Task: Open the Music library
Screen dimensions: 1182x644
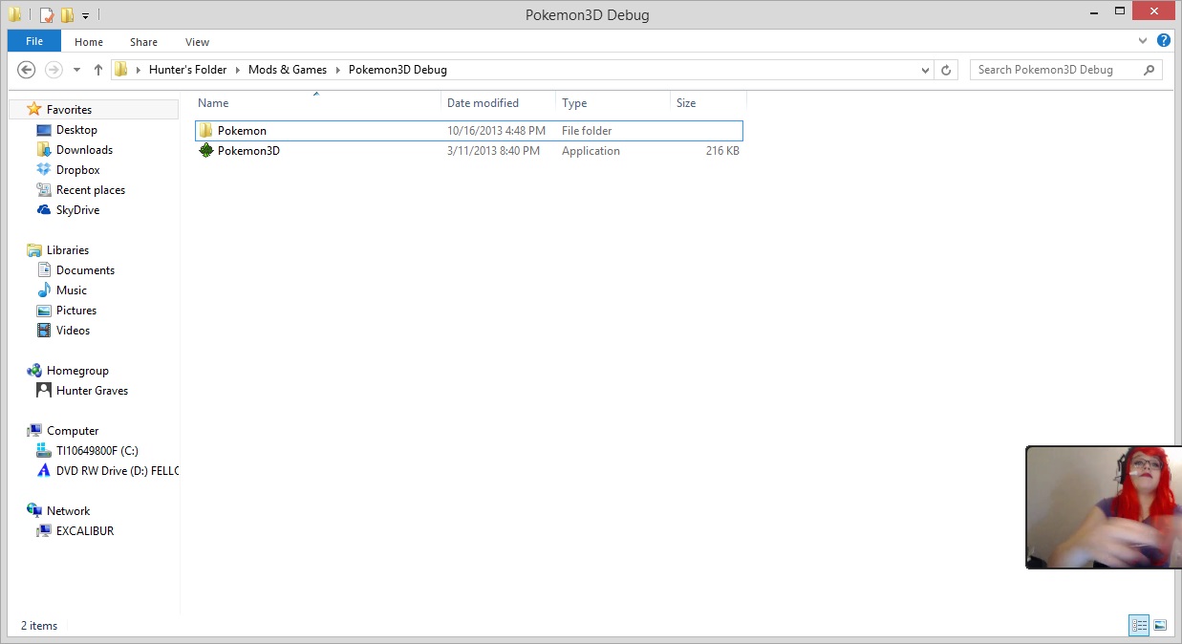Action: pos(72,290)
